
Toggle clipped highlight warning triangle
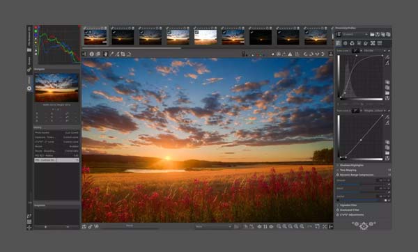click(290, 54)
